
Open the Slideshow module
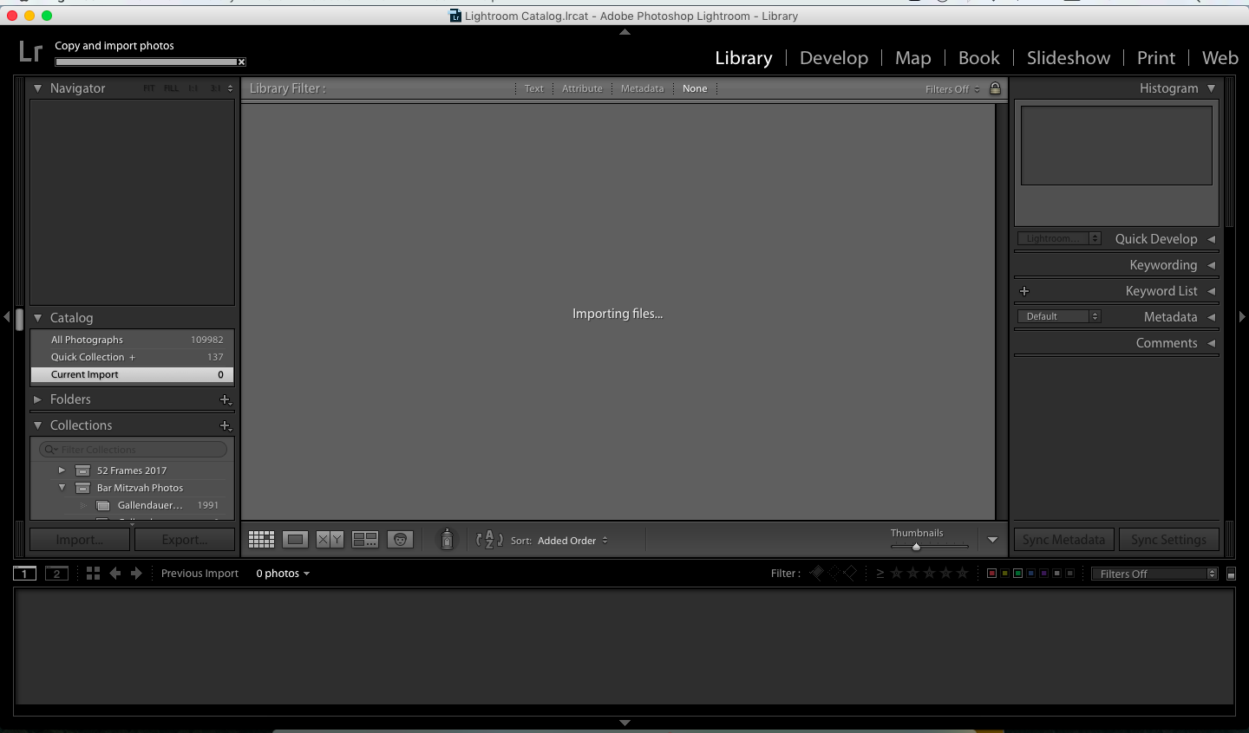click(x=1069, y=58)
